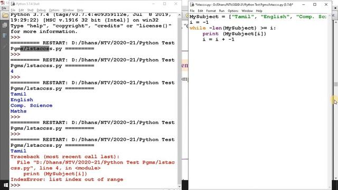Open Help menu in lstaccss.py editor
Image resolution: width=338 pixels, height=190 pixels.
[259, 11]
